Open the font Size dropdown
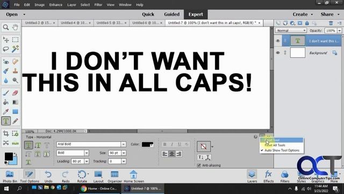 click(x=124, y=153)
